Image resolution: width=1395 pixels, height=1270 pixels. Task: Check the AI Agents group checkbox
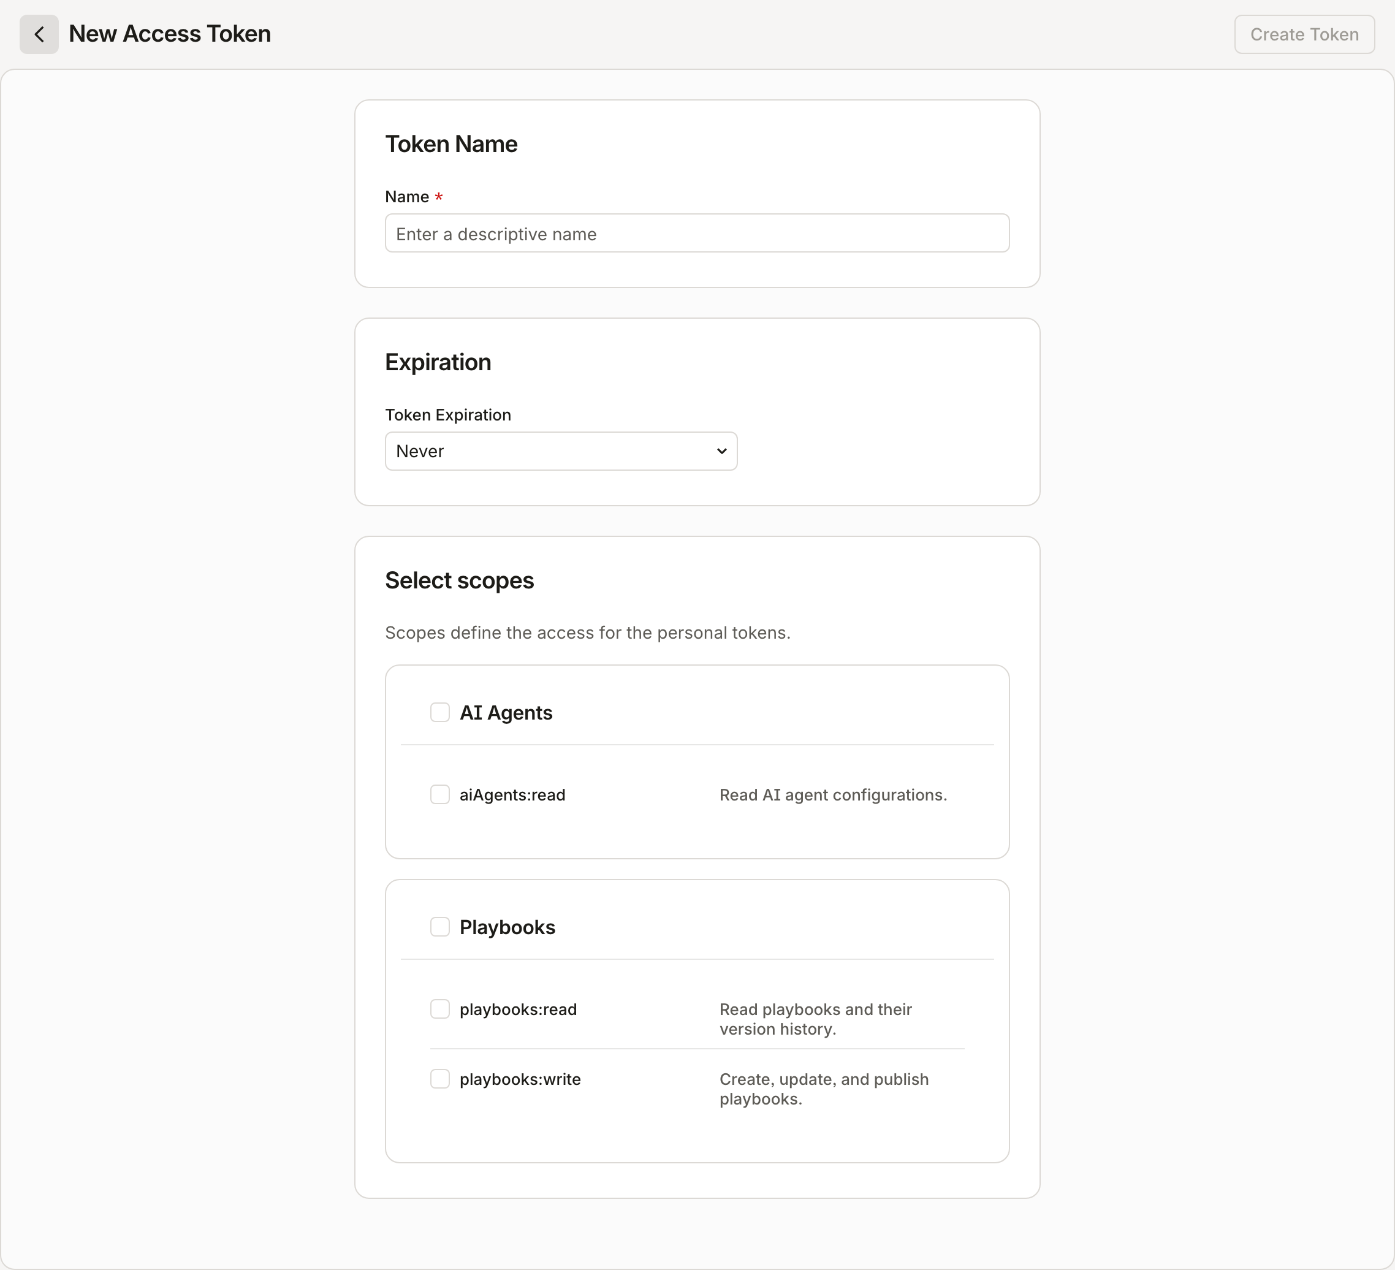point(440,712)
